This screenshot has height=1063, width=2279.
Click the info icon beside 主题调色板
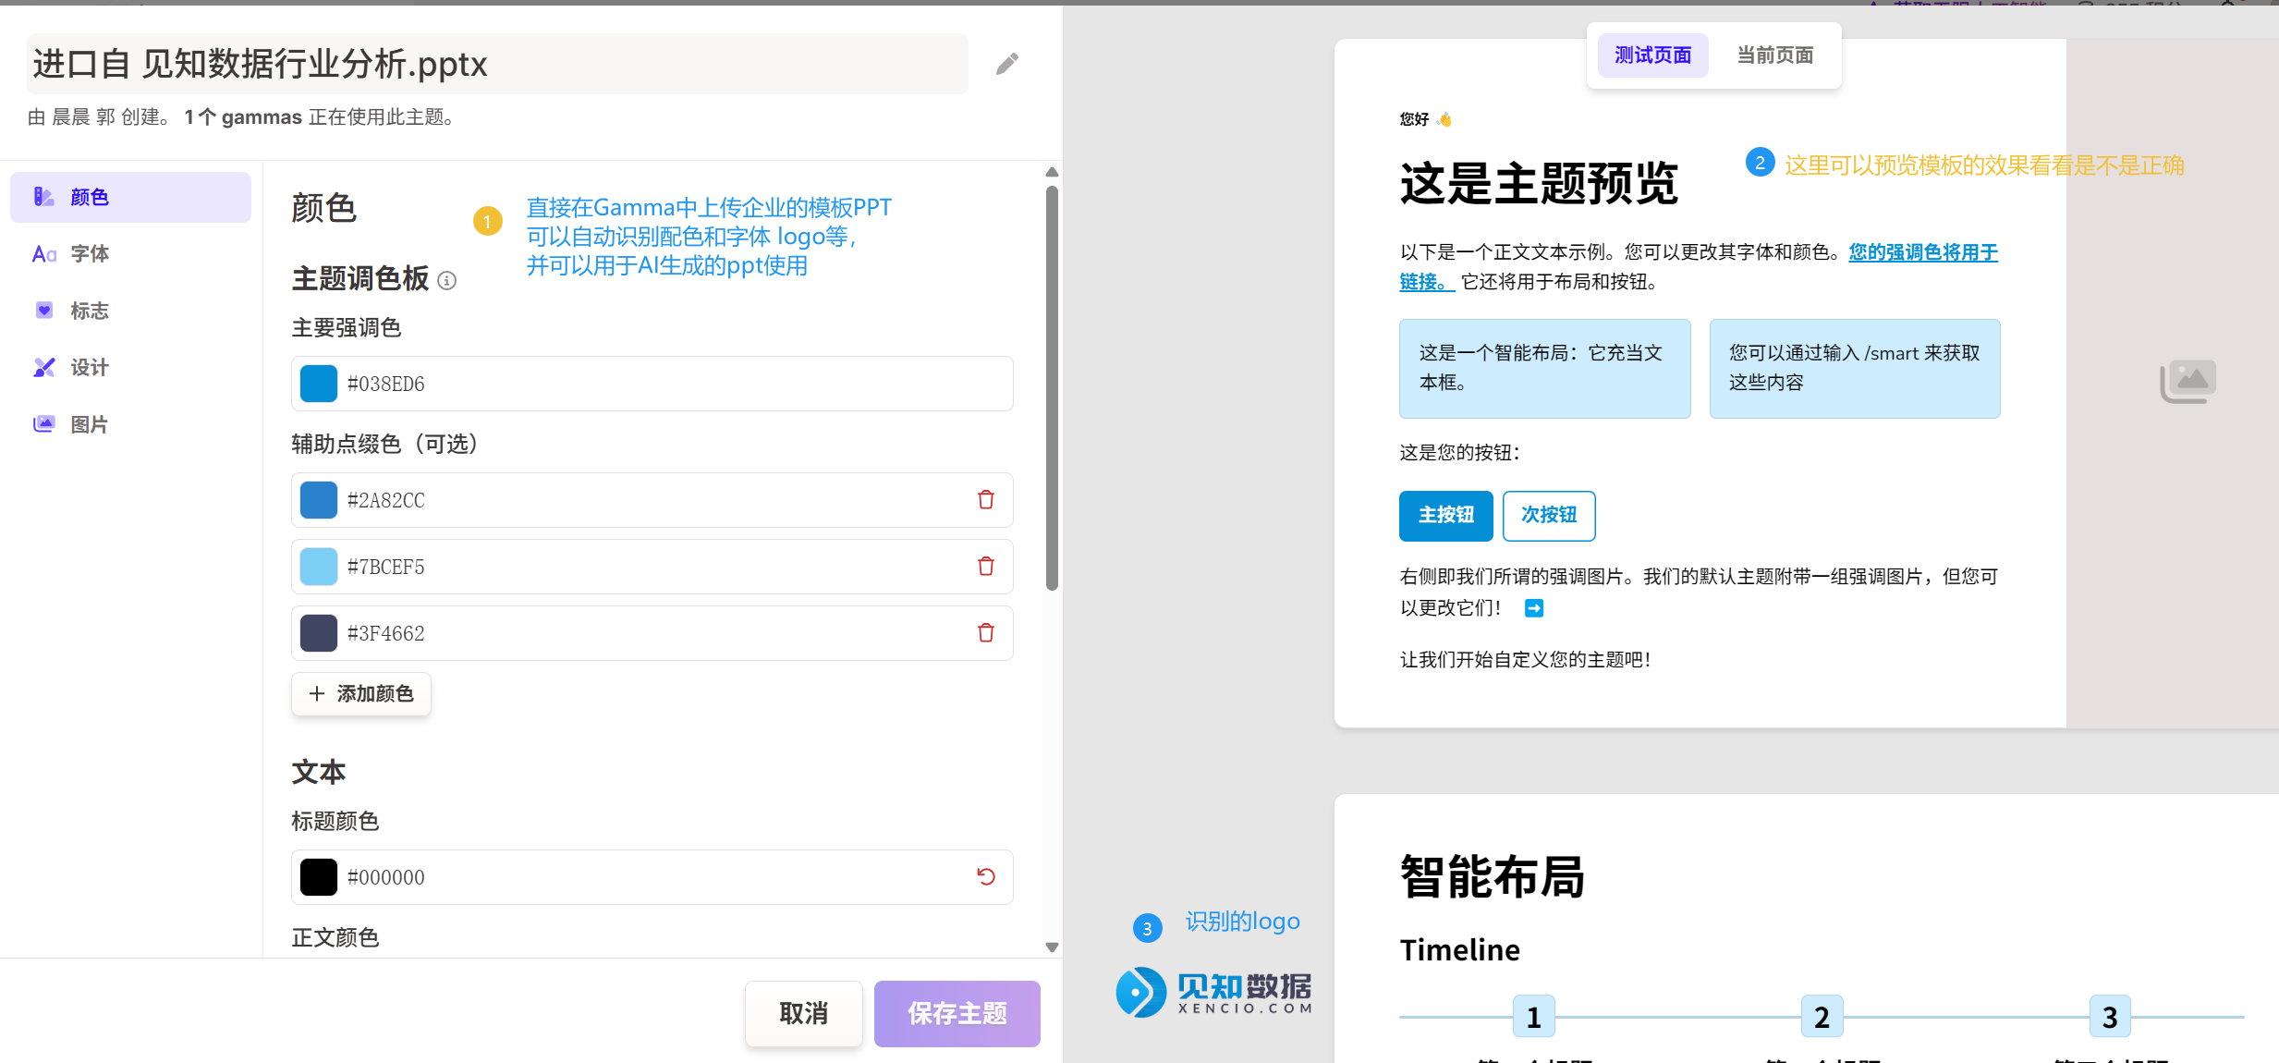click(447, 280)
